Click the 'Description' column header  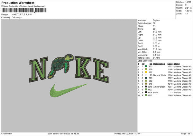[159, 64]
